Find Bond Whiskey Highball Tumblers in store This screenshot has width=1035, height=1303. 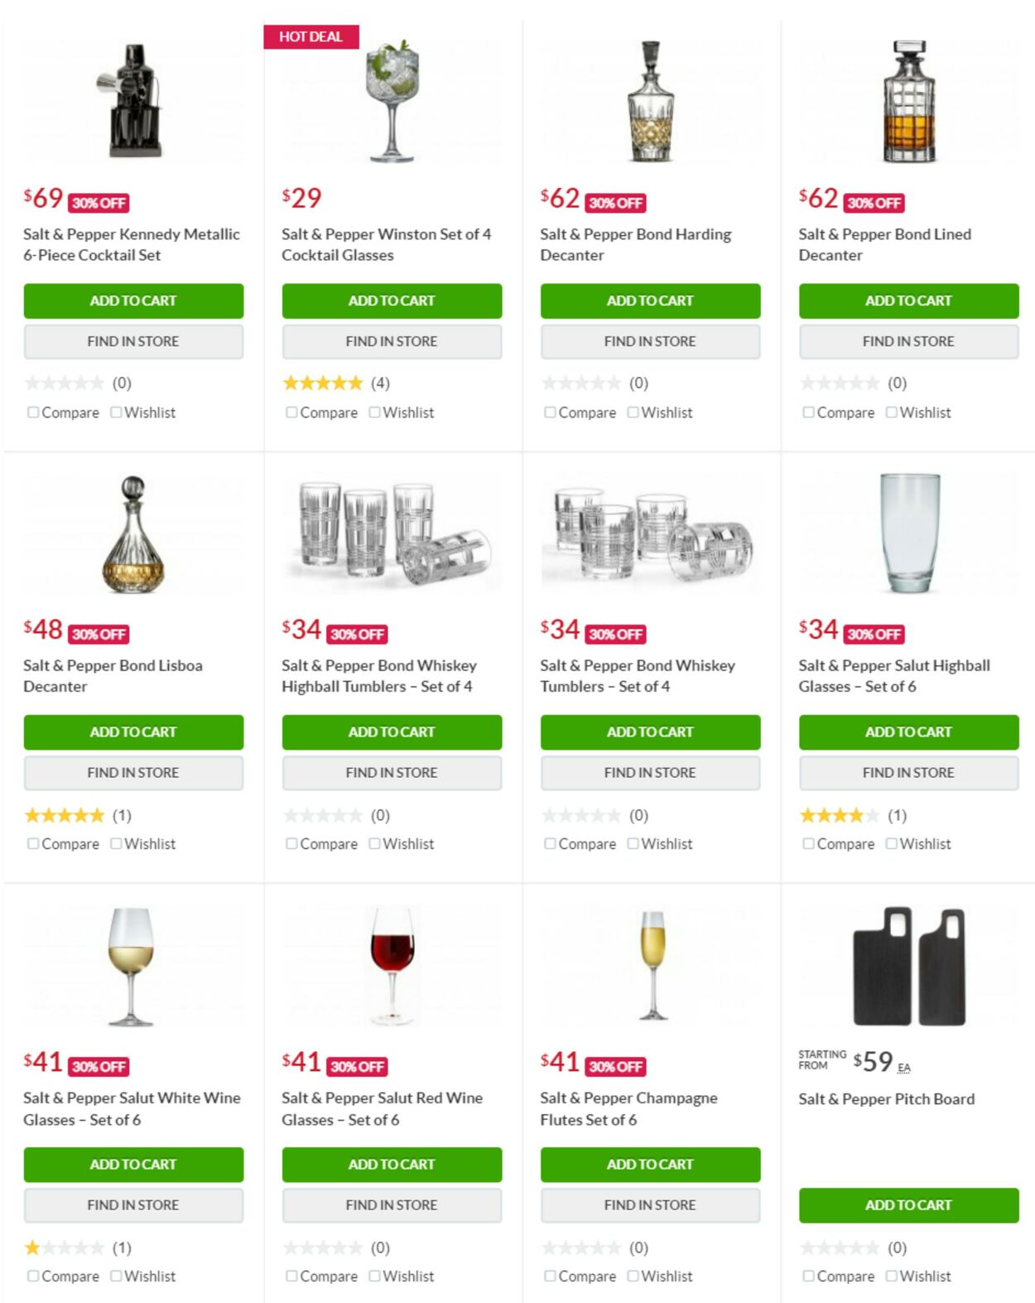tap(392, 772)
